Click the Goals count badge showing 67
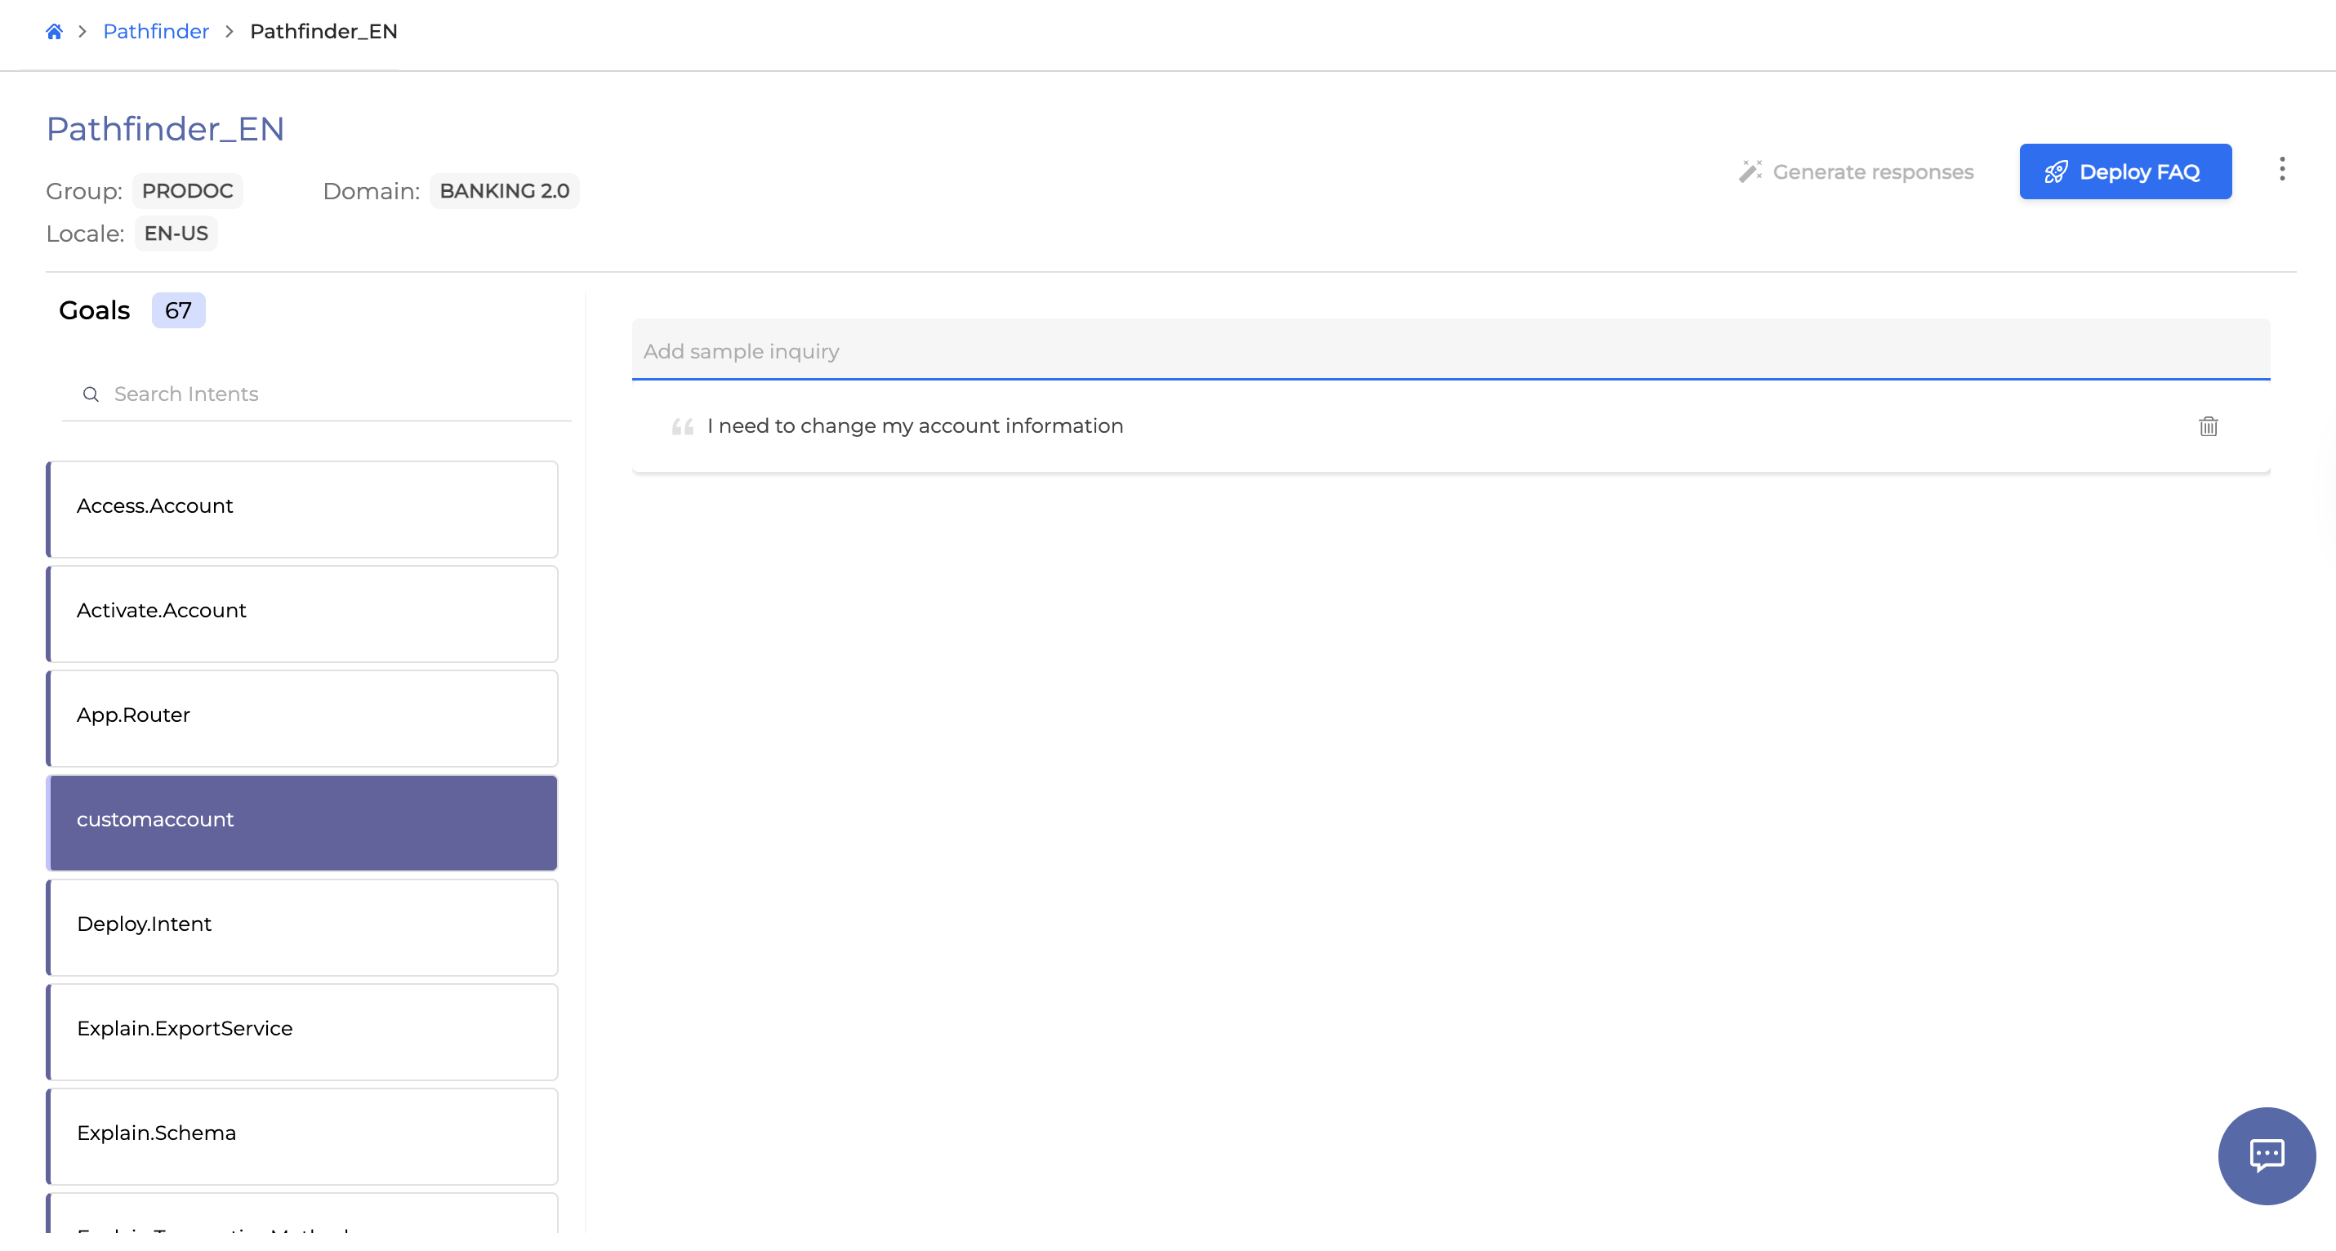2336x1251 pixels. click(178, 310)
